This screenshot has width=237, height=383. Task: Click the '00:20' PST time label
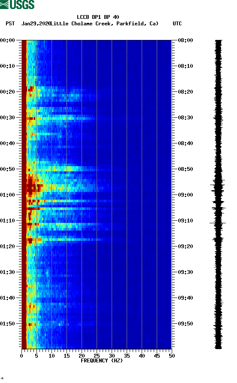pyautogui.click(x=7, y=92)
